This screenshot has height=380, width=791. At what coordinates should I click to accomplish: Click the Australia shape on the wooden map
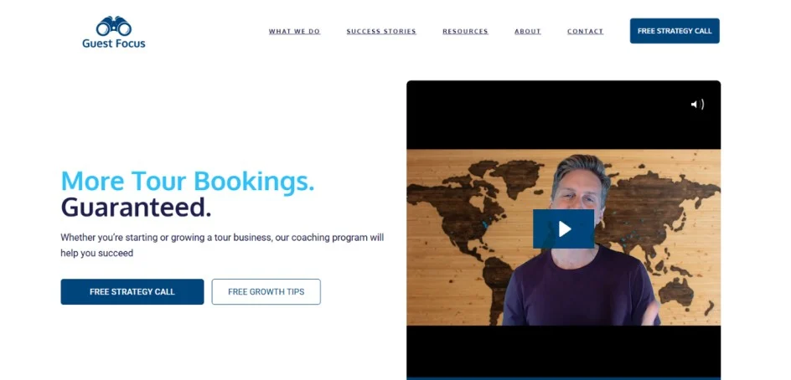pos(676,290)
